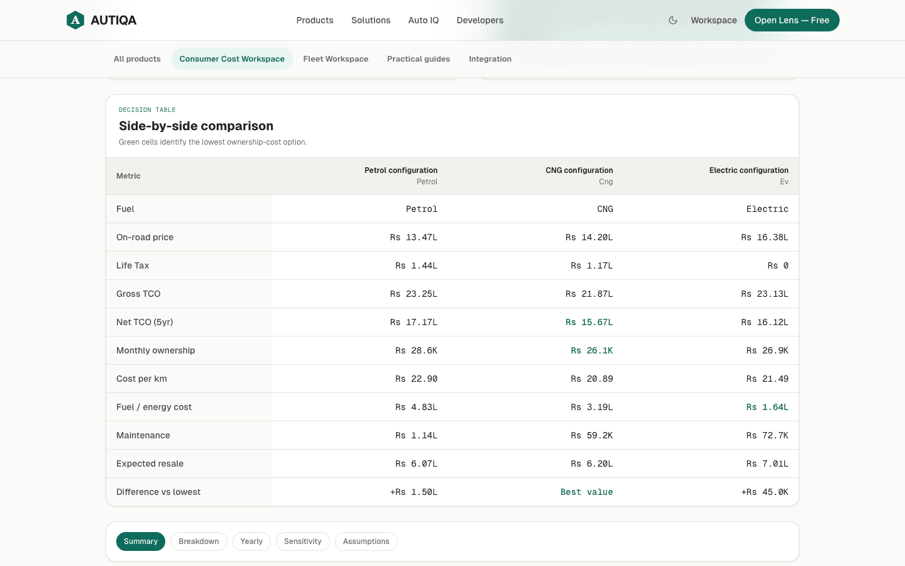Open the Workspace link

(714, 20)
